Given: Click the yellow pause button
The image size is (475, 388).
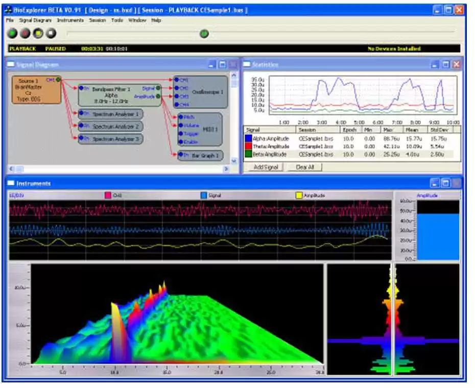Looking at the screenshot, I should tap(38, 33).
